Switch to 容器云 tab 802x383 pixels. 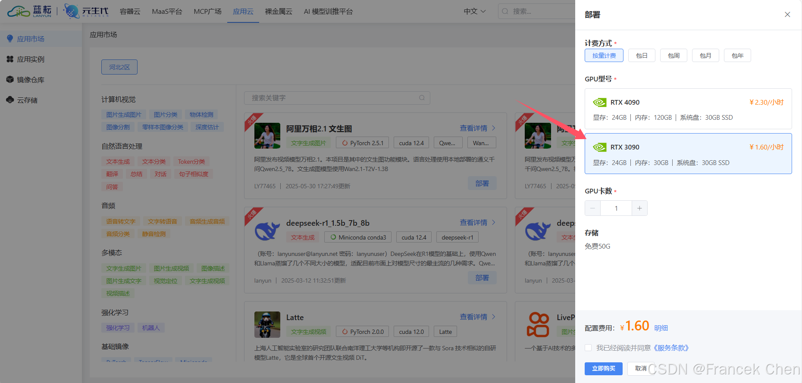click(130, 12)
